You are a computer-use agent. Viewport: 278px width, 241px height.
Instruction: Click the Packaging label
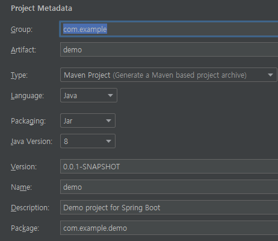click(x=28, y=121)
